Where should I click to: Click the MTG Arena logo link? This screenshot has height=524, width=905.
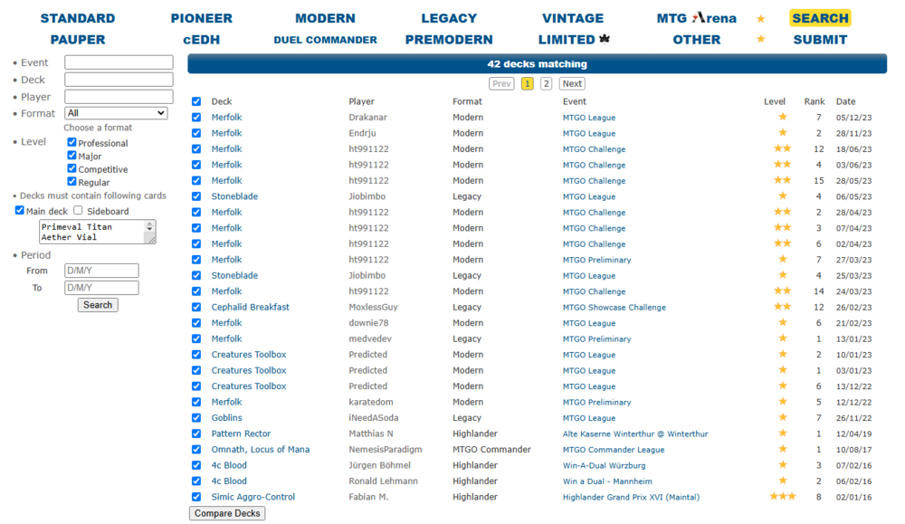[x=696, y=18]
